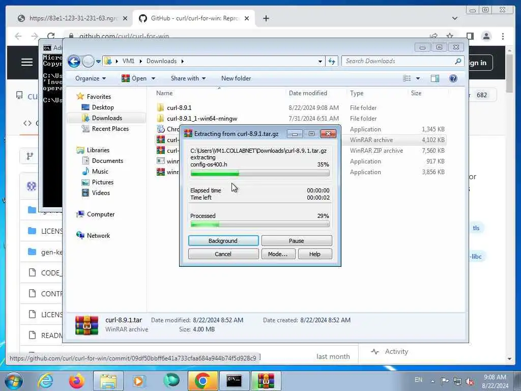521x391 pixels.
Task: Click the Open toolbar button
Action: coord(134,78)
